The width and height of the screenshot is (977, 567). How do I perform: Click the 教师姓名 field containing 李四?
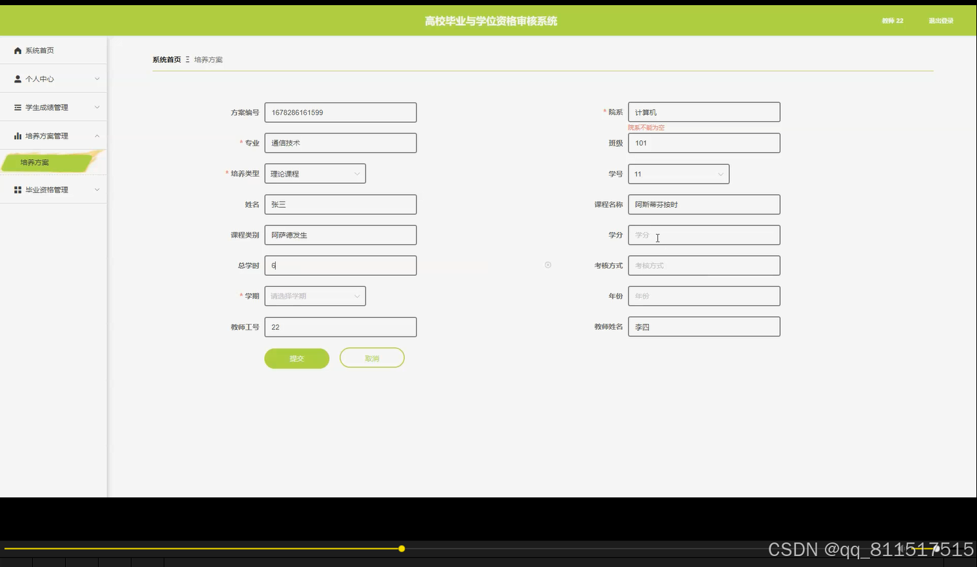pyautogui.click(x=704, y=327)
